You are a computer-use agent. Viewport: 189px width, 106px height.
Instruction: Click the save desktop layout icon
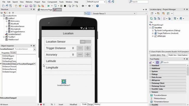coord(109,2)
